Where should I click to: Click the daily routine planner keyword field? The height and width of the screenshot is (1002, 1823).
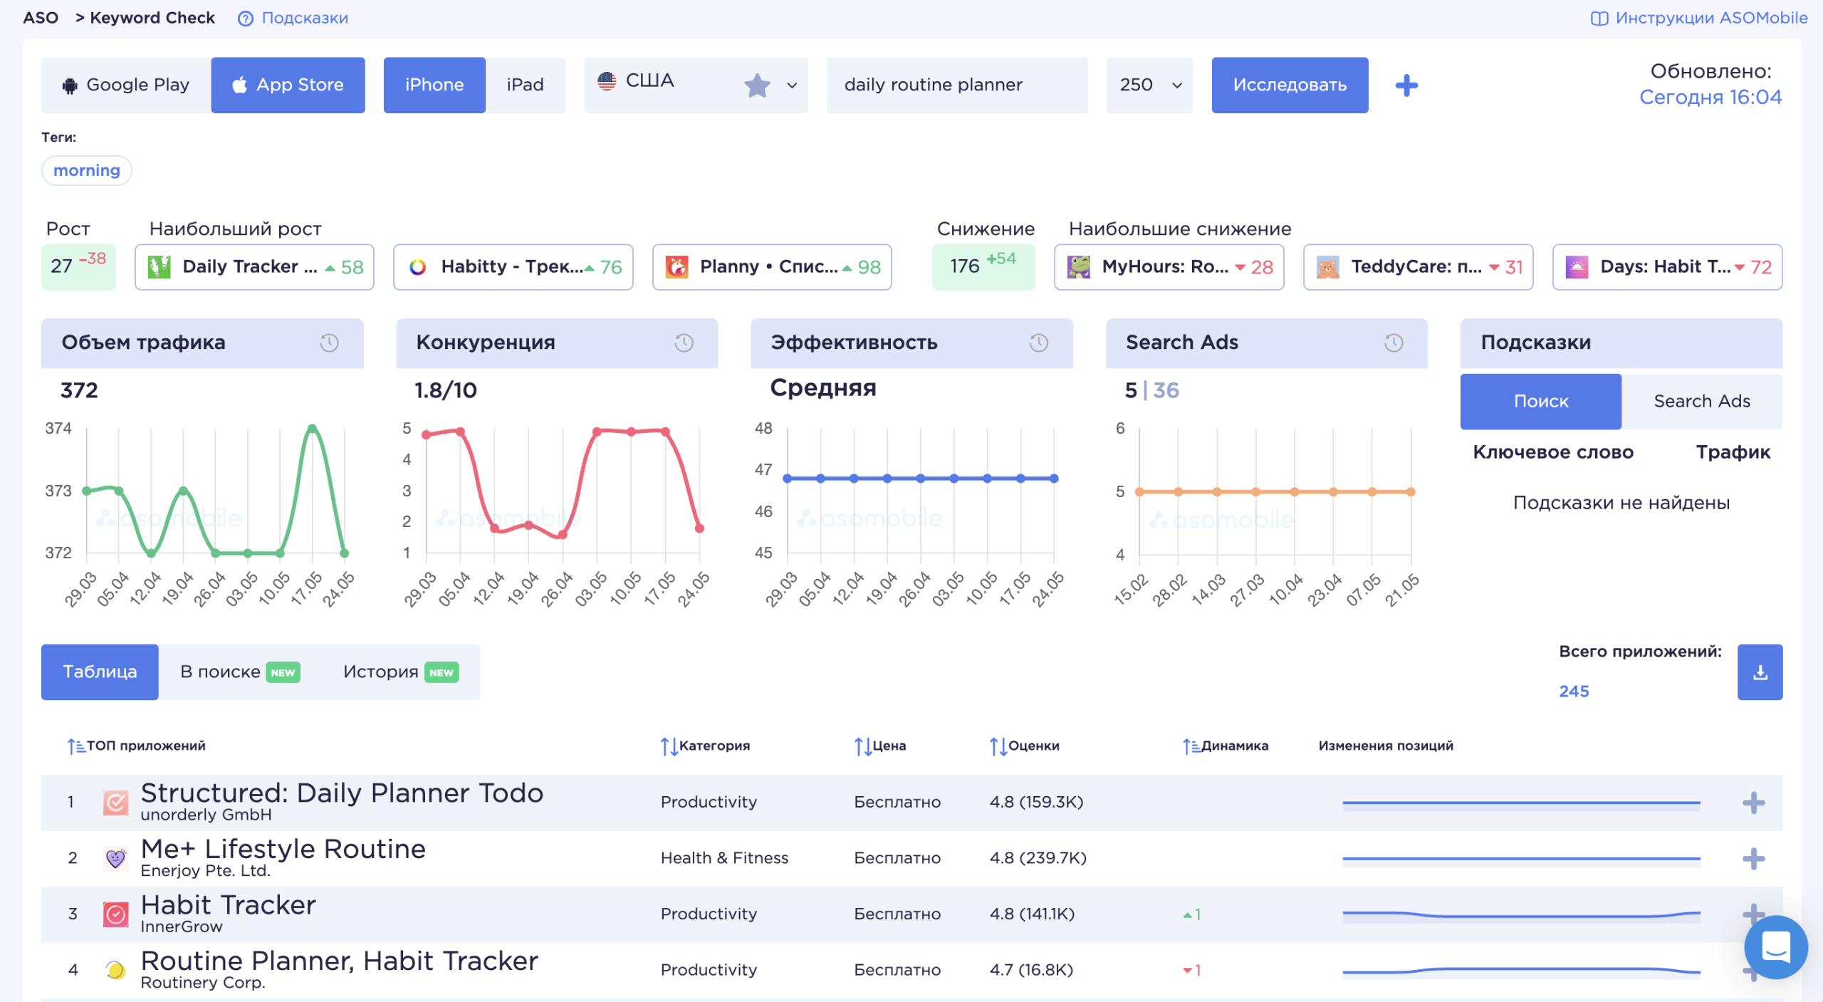pos(956,85)
